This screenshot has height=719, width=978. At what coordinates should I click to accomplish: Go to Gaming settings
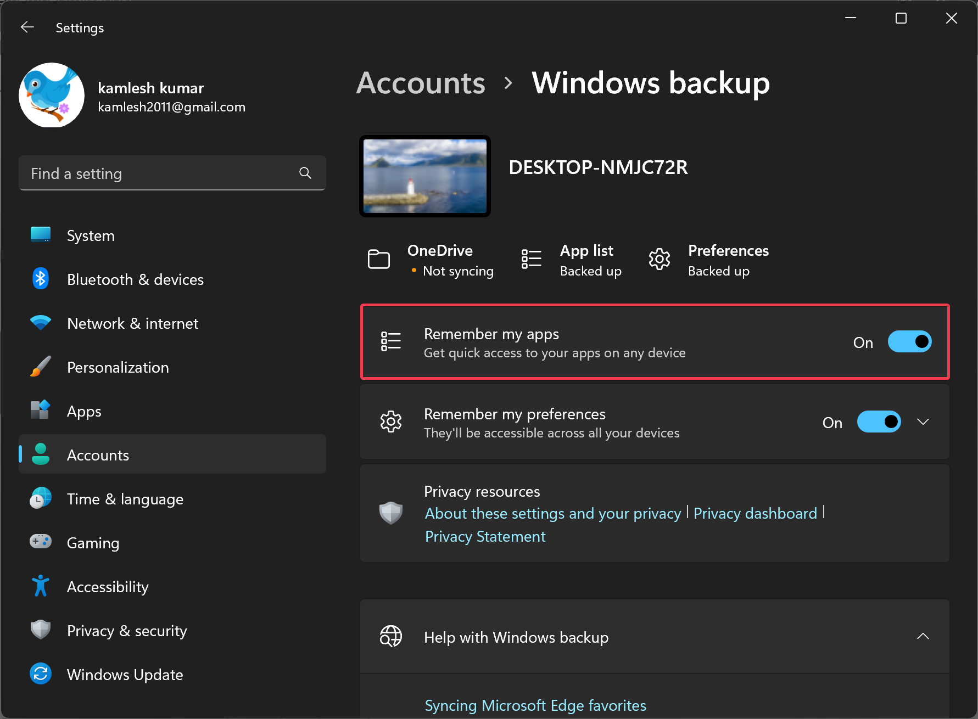(x=172, y=542)
